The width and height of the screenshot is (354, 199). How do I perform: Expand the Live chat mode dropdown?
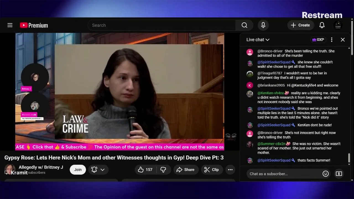(x=258, y=40)
